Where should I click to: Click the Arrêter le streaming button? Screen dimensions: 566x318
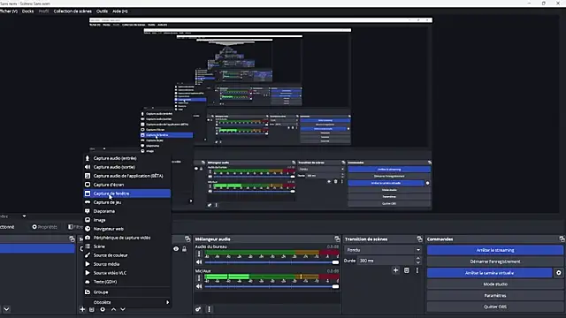[x=495, y=250]
